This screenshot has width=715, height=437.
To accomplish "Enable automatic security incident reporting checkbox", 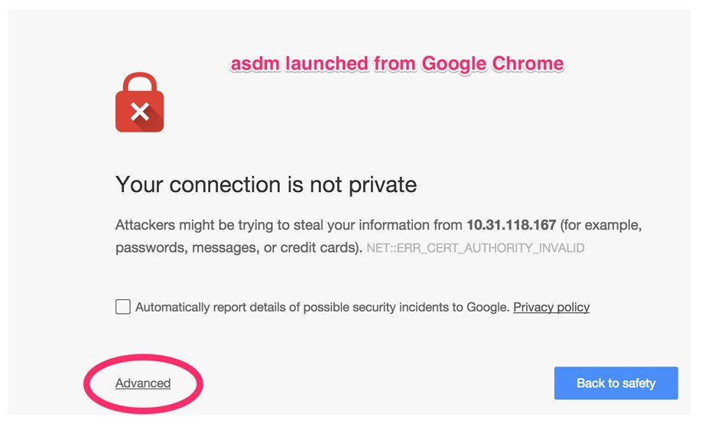I will pyautogui.click(x=122, y=307).
